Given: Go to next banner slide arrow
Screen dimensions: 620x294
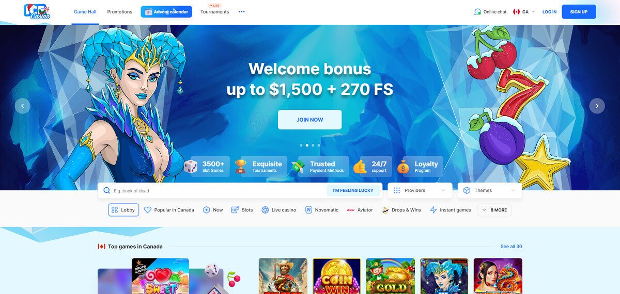Looking at the screenshot, I should click(x=597, y=106).
